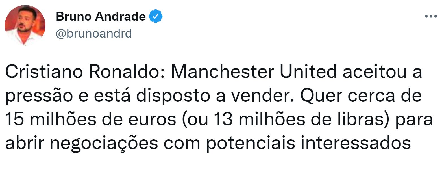Viewport: 442px width, 178px height.
Task: Open the @brunoandrd handle link
Action: (94, 34)
